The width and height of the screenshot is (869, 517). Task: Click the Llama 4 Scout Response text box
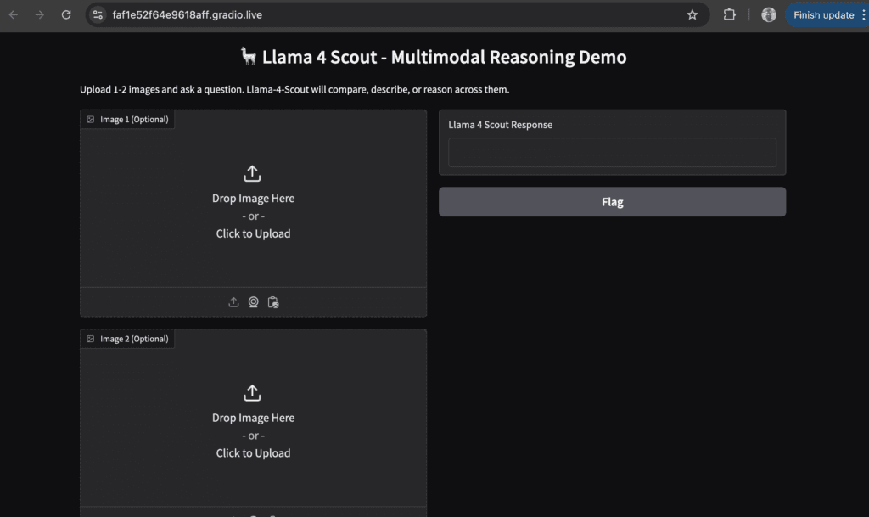613,153
